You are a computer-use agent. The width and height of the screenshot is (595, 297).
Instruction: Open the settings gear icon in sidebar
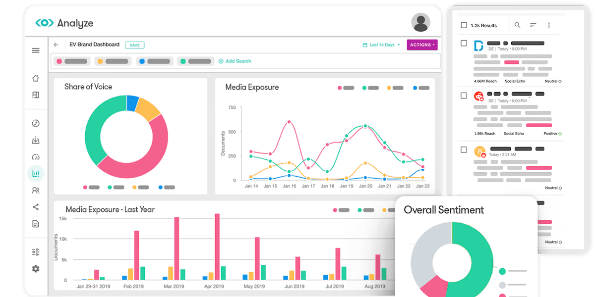pos(36,269)
